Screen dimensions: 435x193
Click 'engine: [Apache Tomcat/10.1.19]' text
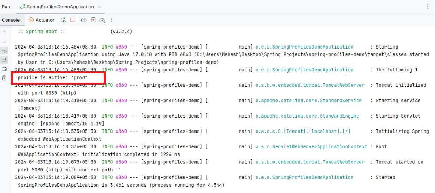click(x=61, y=124)
